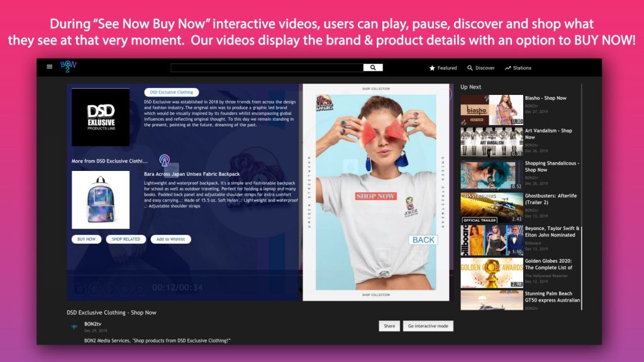Open the Stations tab
Image resolution: width=644 pixels, height=362 pixels.
tap(518, 68)
